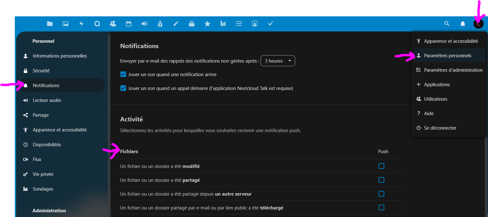This screenshot has width=488, height=217.
Task: Enable push for file 'modifié' activity
Action: (381, 166)
